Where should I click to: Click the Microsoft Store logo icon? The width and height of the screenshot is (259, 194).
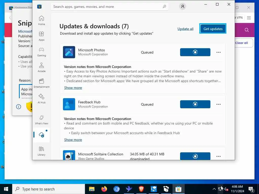[39, 7]
